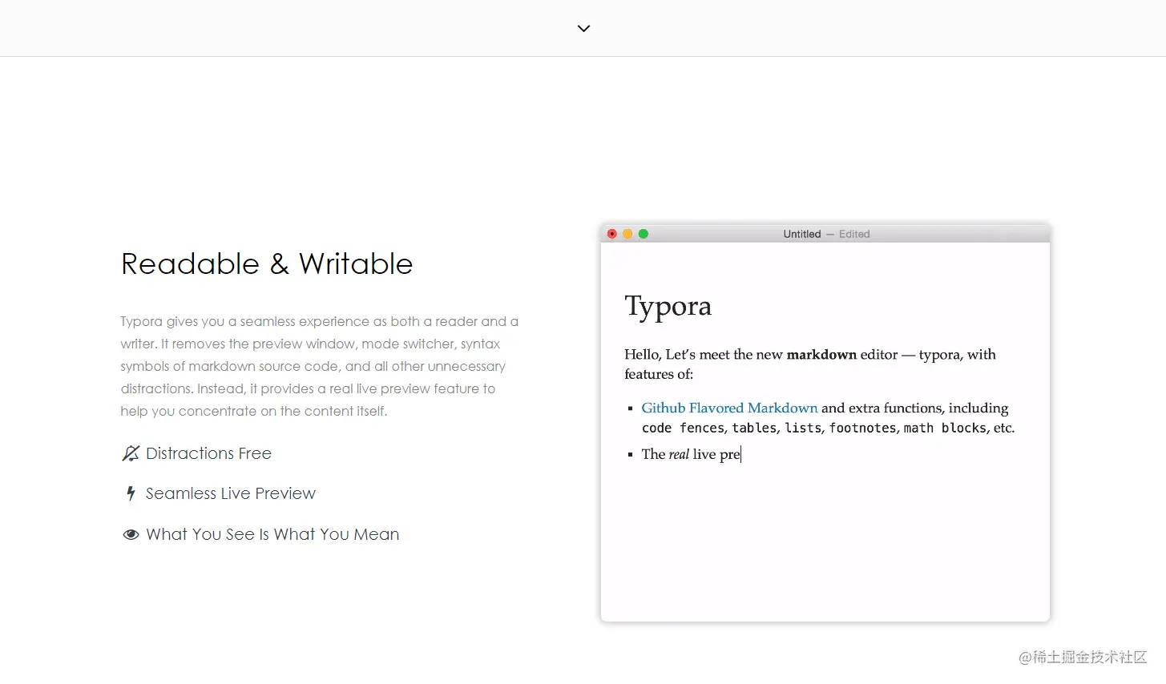1166x684 pixels.
Task: Click the footnotes inline code text
Action: point(862,428)
